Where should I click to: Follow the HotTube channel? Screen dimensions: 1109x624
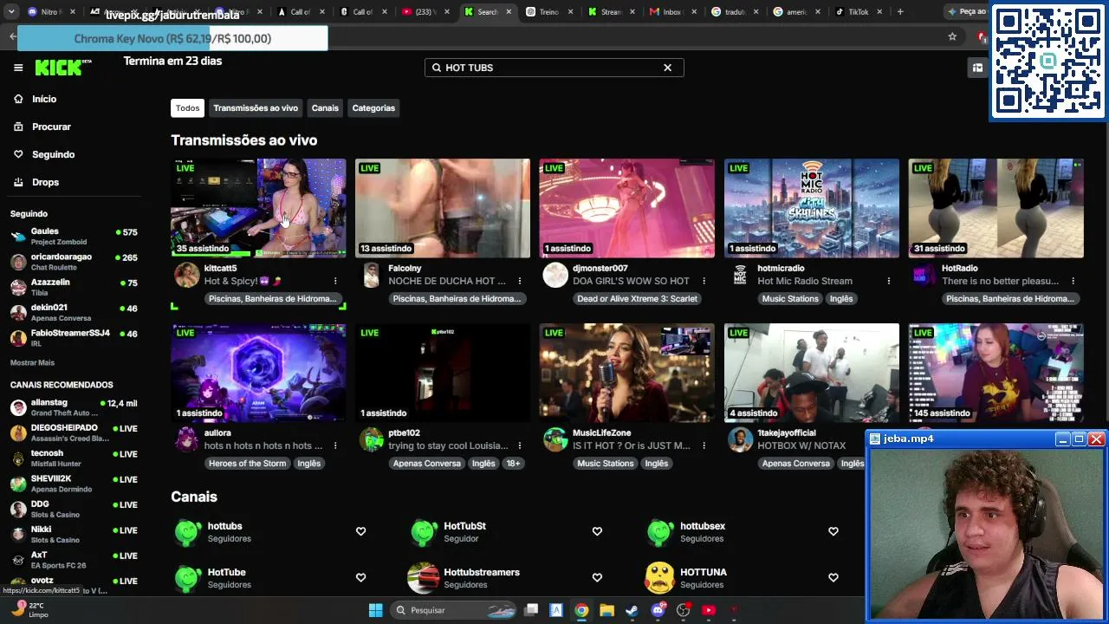coord(360,577)
